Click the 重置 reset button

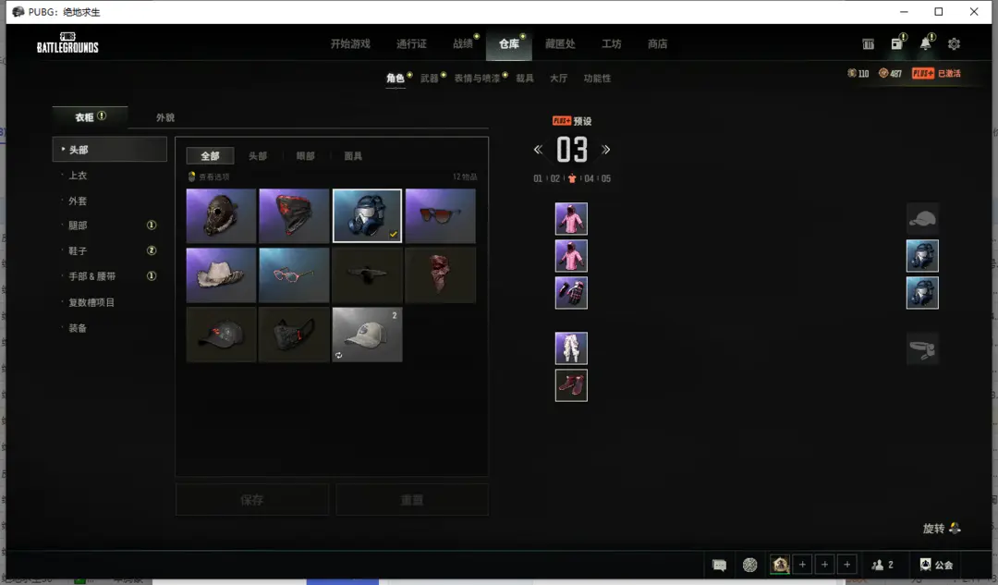(x=412, y=500)
